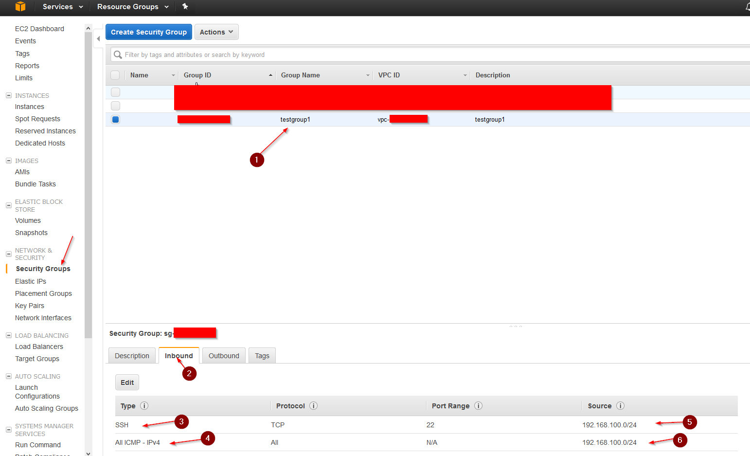Click the Create Security Group button
Image resolution: width=750 pixels, height=456 pixels.
click(x=149, y=32)
